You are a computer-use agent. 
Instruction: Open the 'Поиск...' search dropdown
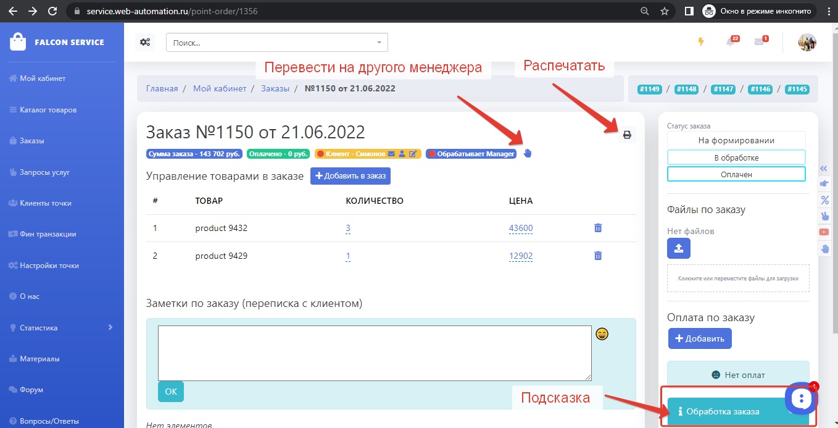tap(276, 43)
